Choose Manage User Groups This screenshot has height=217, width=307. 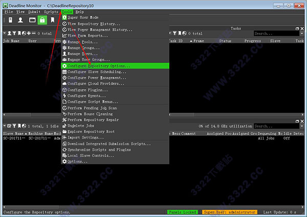pyautogui.click(x=115, y=59)
